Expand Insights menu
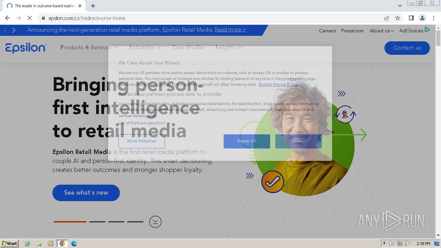This screenshot has width=441, height=248. 229,48
